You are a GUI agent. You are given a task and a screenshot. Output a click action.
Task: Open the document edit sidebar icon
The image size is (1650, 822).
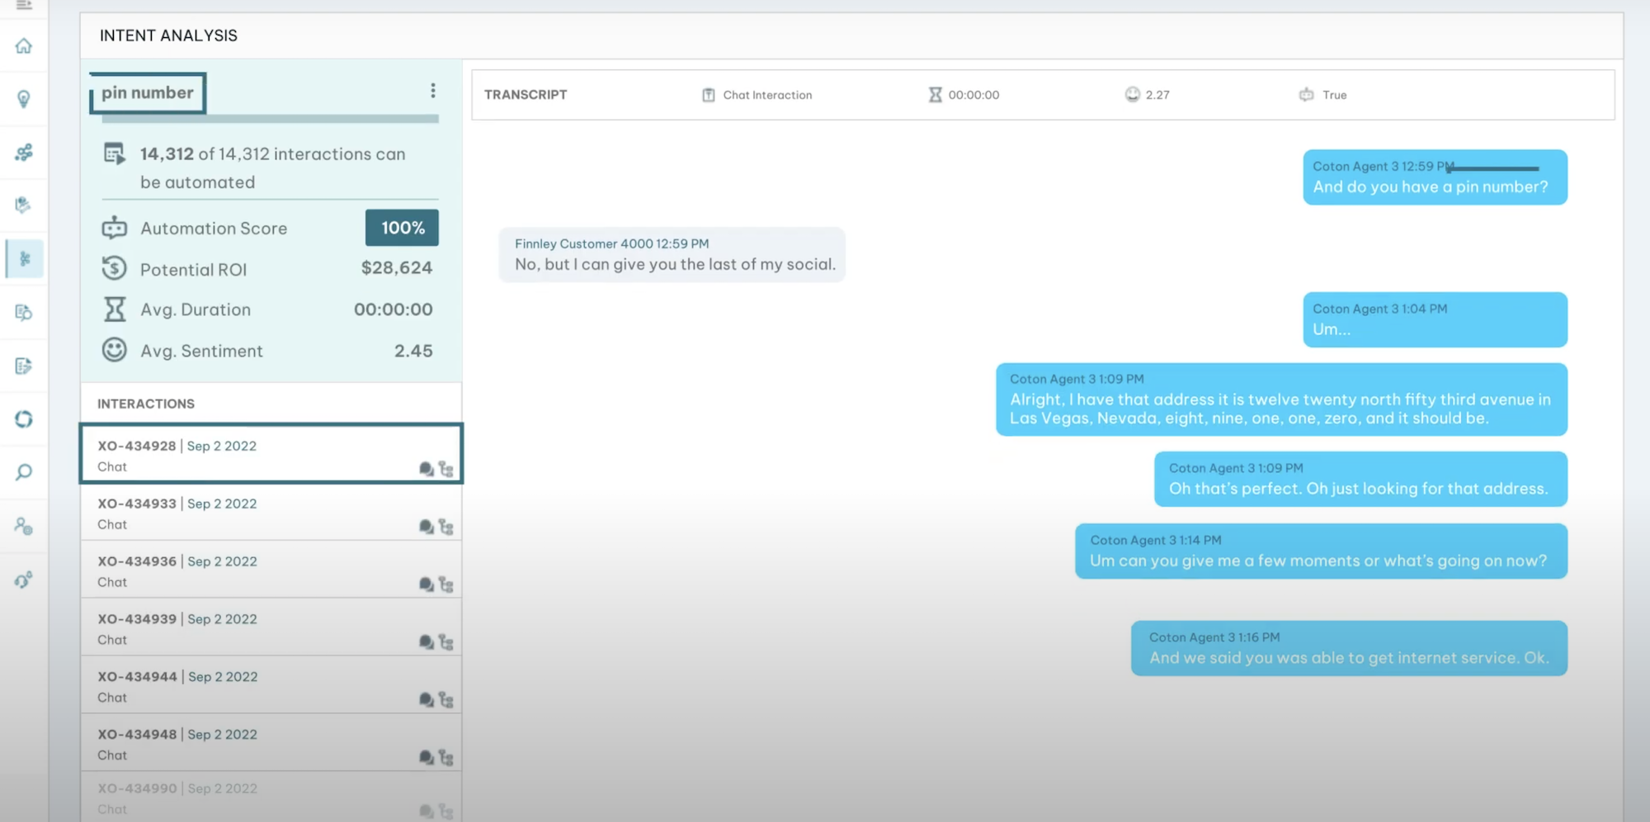pyautogui.click(x=24, y=366)
